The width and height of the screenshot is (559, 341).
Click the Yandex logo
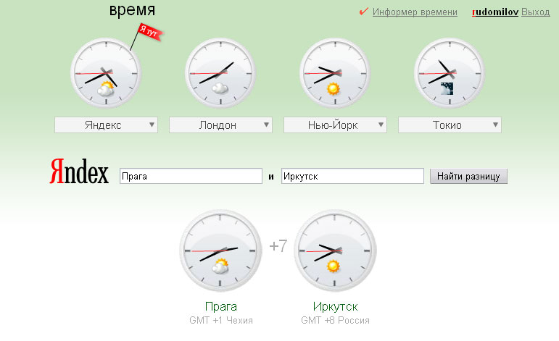(x=79, y=174)
